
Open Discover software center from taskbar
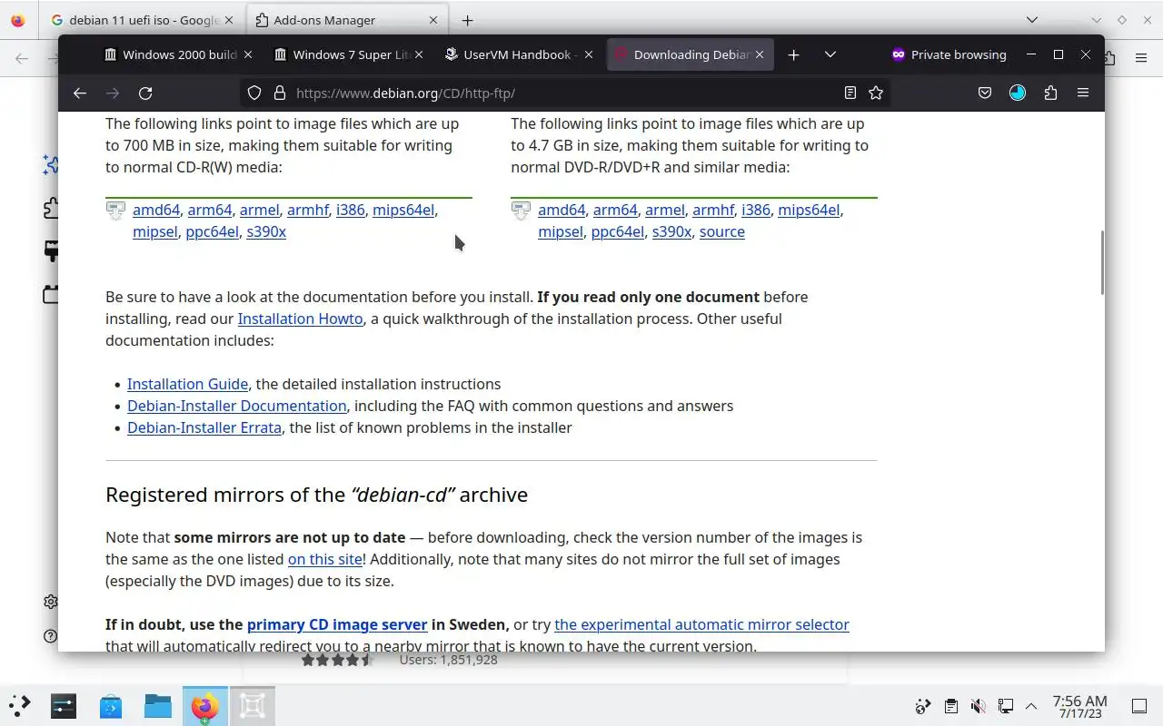pyautogui.click(x=111, y=705)
